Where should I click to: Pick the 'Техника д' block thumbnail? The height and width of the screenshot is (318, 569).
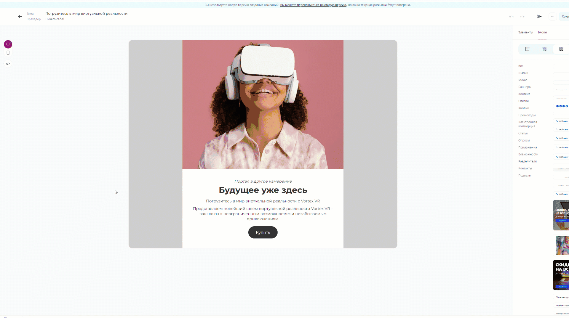[x=561, y=297]
